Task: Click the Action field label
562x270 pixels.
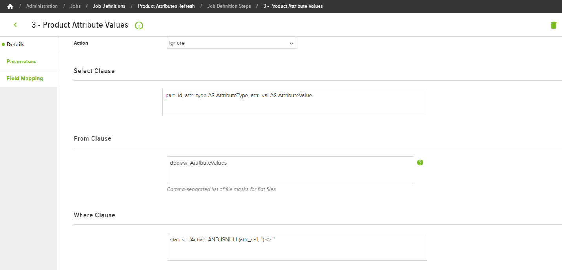Action: (x=81, y=43)
